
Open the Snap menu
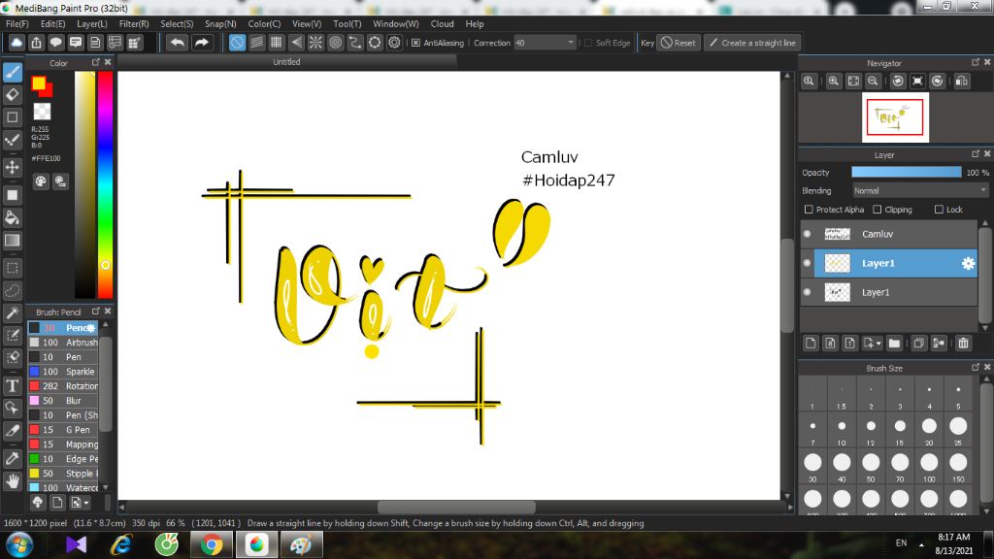220,23
